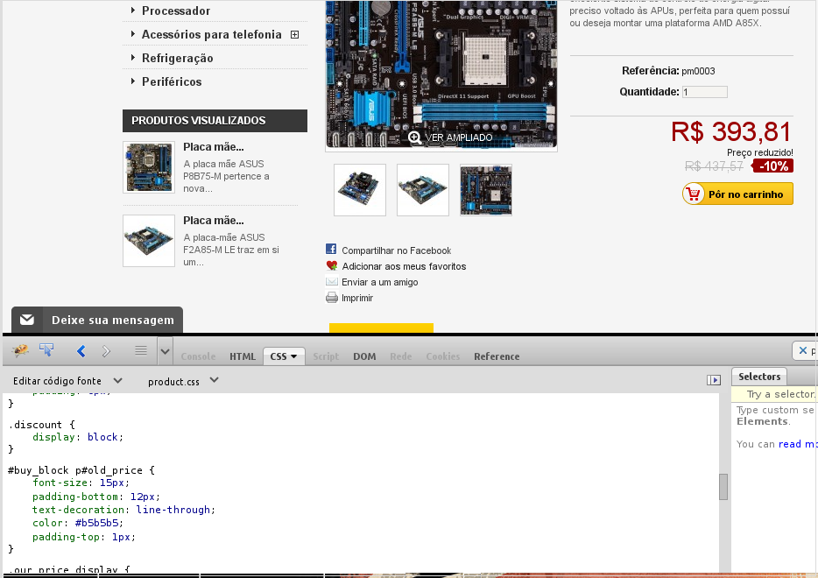Image resolution: width=818 pixels, height=578 pixels.
Task: Select the Selectors side panel tab
Action: pyautogui.click(x=759, y=377)
